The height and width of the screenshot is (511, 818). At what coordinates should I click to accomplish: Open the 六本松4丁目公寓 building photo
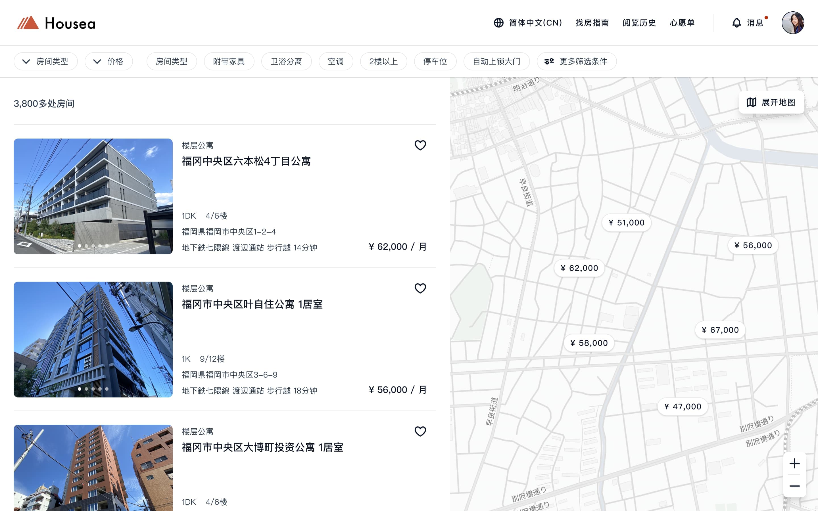point(93,196)
